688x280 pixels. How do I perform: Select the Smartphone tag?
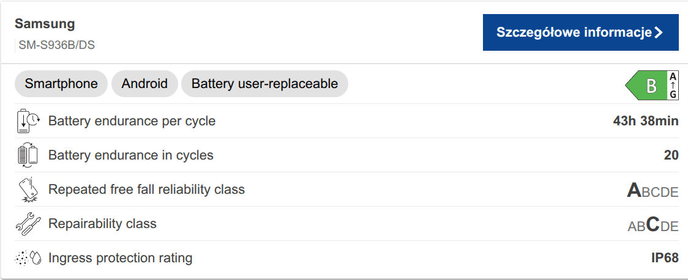pyautogui.click(x=61, y=84)
